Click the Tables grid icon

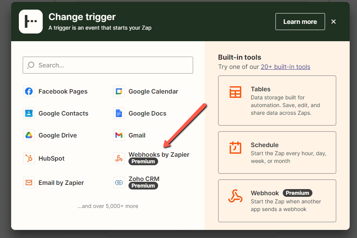click(235, 92)
